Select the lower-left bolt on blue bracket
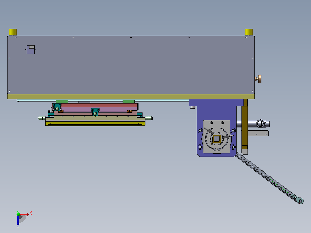The height and width of the screenshot is (233, 311). [x=200, y=147]
